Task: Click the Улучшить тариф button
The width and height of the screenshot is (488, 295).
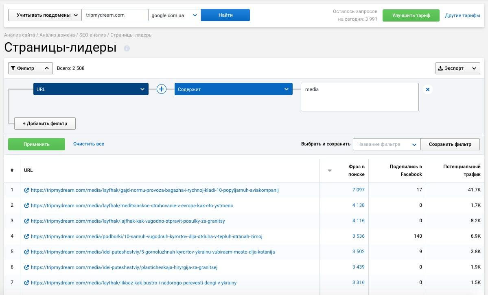Action: click(411, 15)
